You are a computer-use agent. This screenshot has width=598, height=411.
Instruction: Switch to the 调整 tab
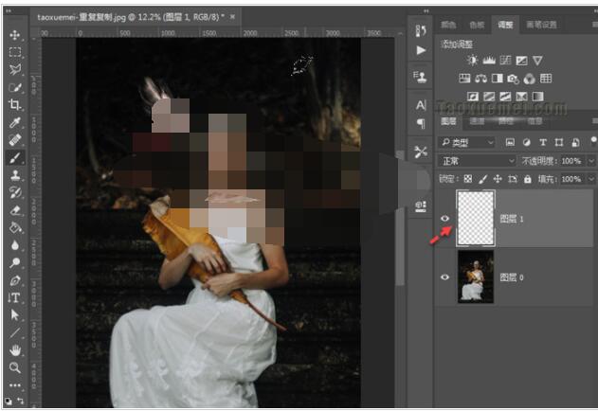coord(505,26)
